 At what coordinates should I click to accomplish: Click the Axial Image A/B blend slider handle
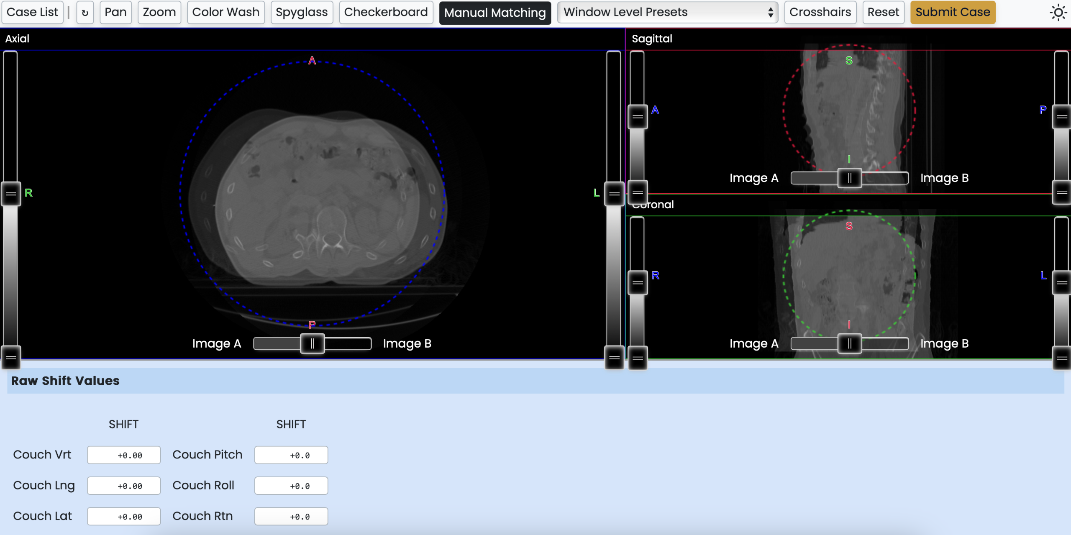pos(313,343)
